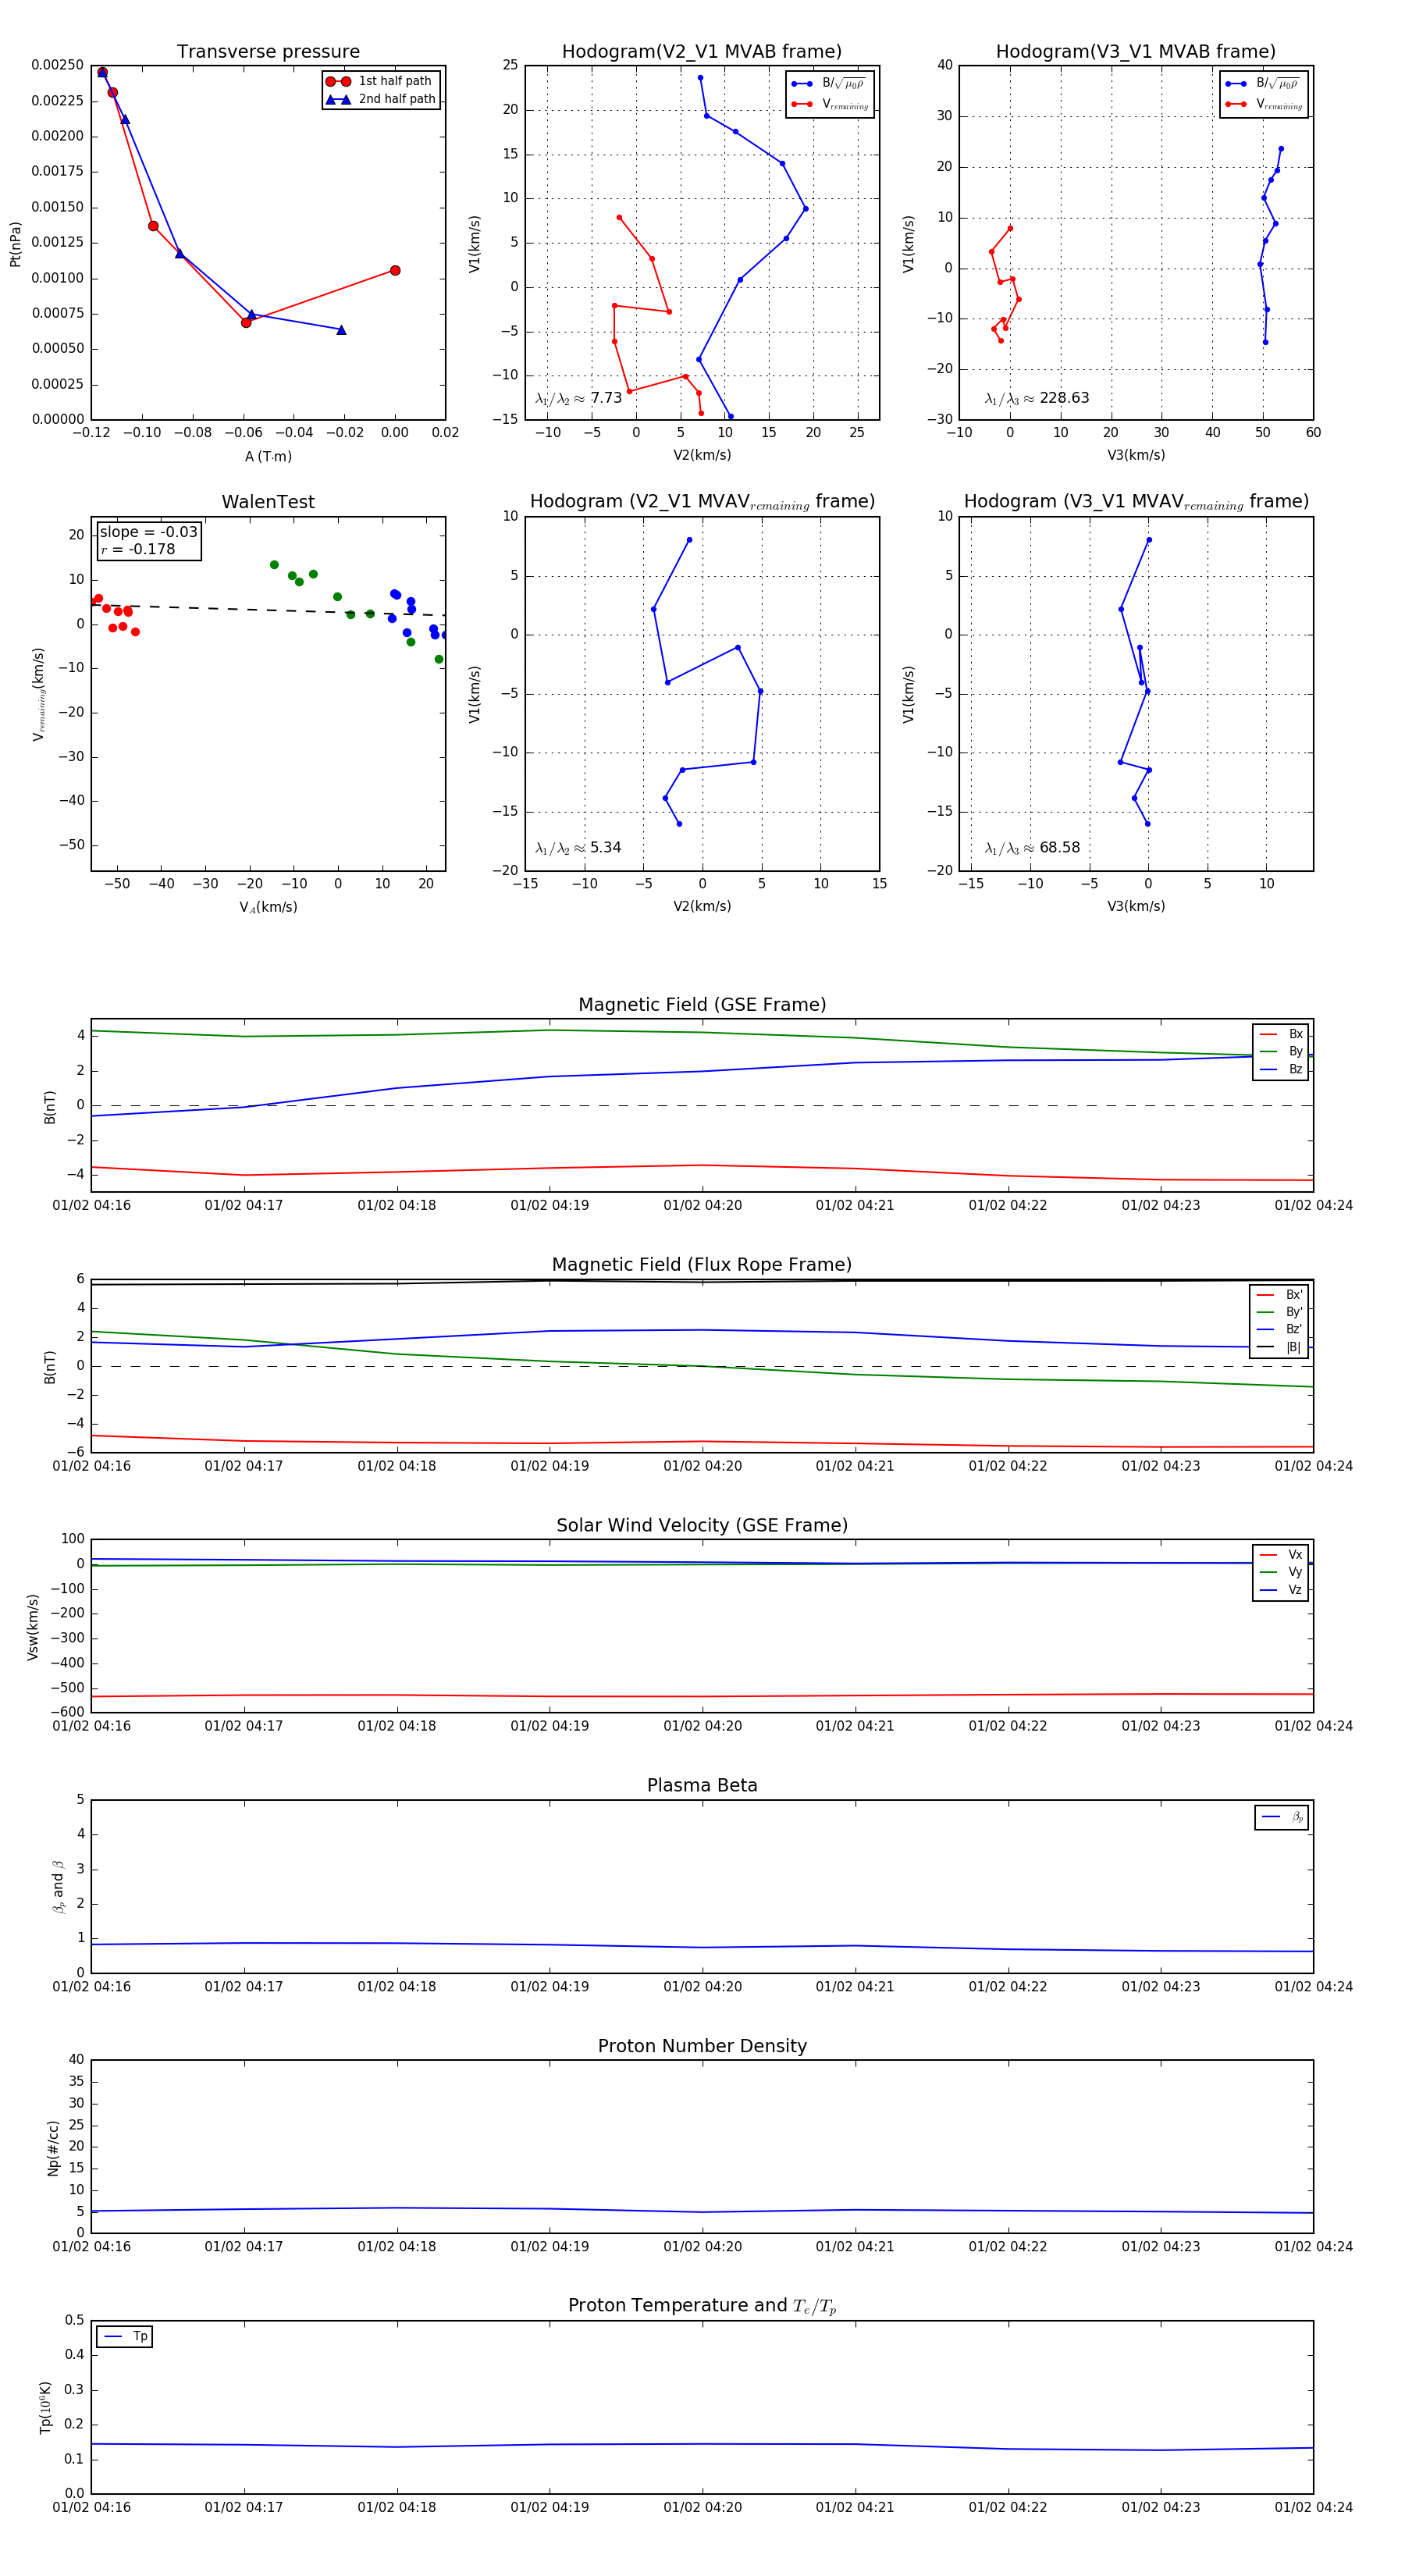Select the Bz legend entry
Screen dimensions: 1405x2576
pyautogui.click(x=1282, y=1069)
